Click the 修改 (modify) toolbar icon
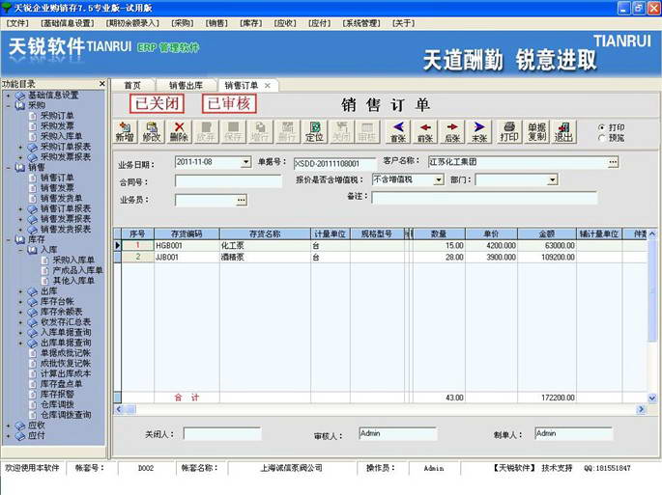The image size is (662, 495). pos(152,131)
